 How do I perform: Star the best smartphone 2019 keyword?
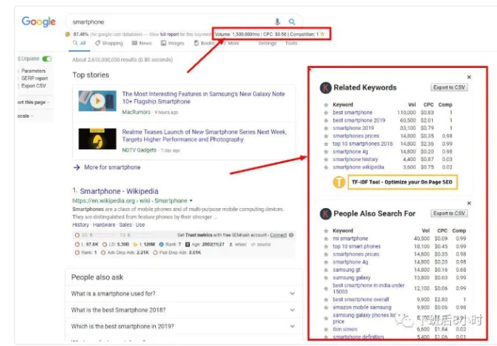326,121
